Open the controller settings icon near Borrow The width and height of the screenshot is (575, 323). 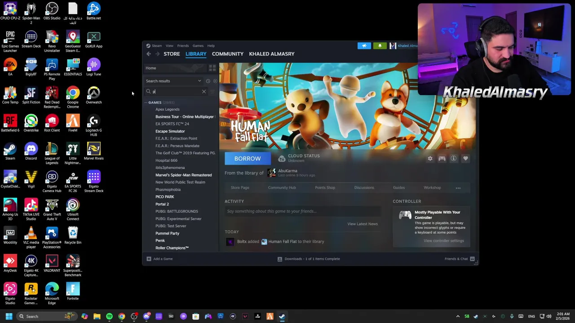(x=442, y=158)
